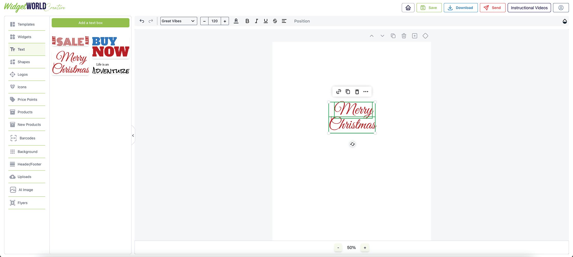Click the rotate handle below text
This screenshot has height=257, width=573.
click(352, 144)
